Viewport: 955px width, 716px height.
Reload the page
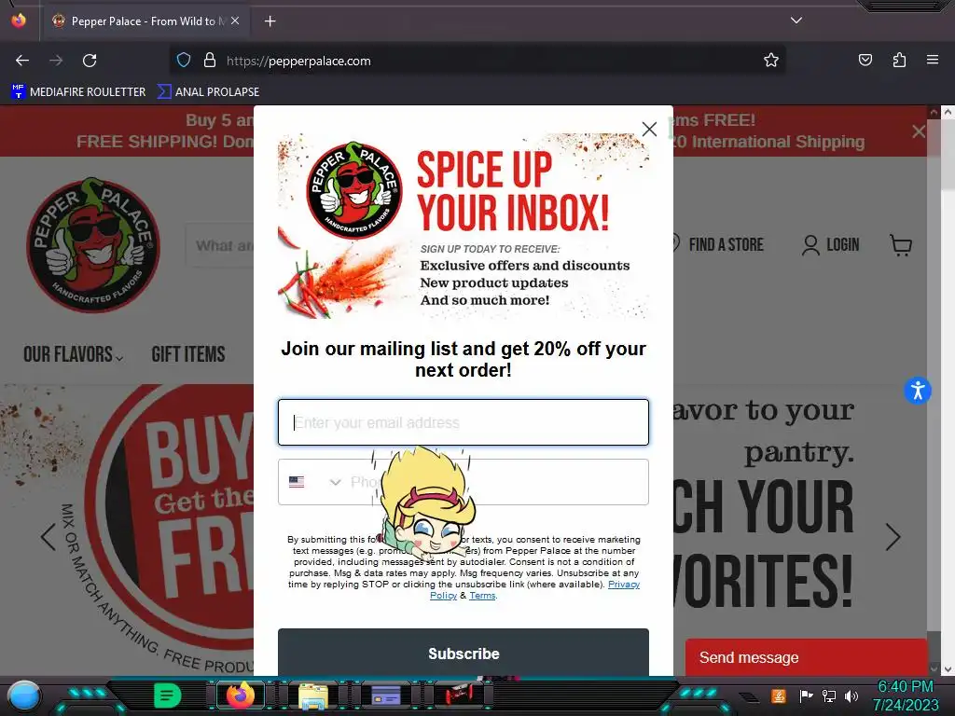(x=90, y=61)
